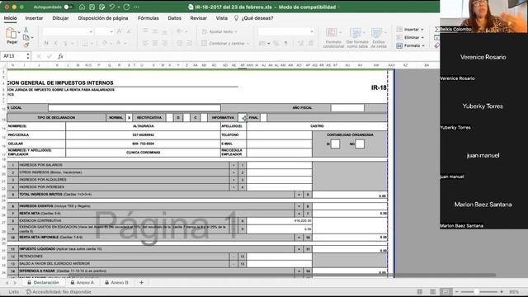The width and height of the screenshot is (528, 297).
Task: Open the Vista ribbon tab
Action: (x=222, y=18)
